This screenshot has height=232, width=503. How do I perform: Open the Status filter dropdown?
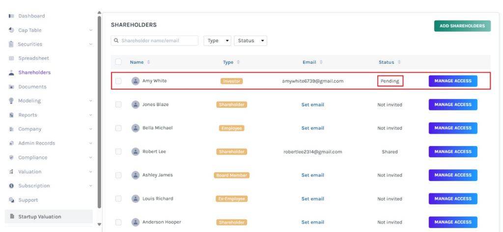click(x=251, y=41)
